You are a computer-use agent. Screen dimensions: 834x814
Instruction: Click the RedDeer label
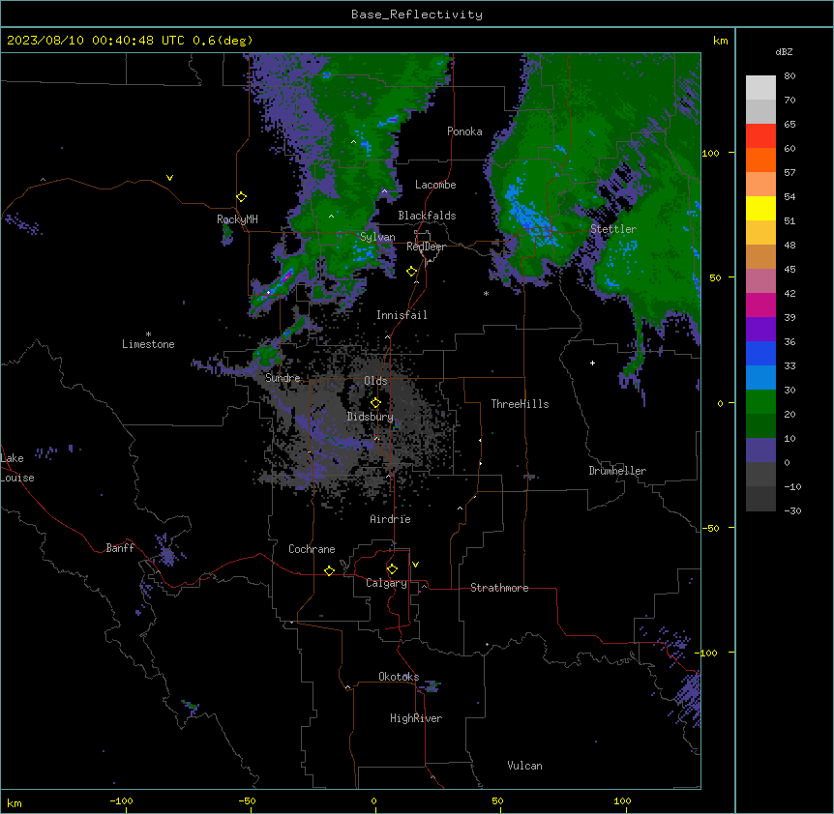point(426,247)
